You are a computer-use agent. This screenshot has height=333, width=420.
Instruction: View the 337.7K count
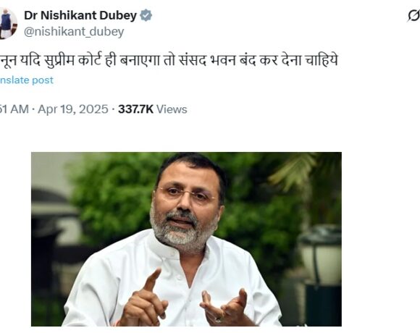tap(136, 109)
